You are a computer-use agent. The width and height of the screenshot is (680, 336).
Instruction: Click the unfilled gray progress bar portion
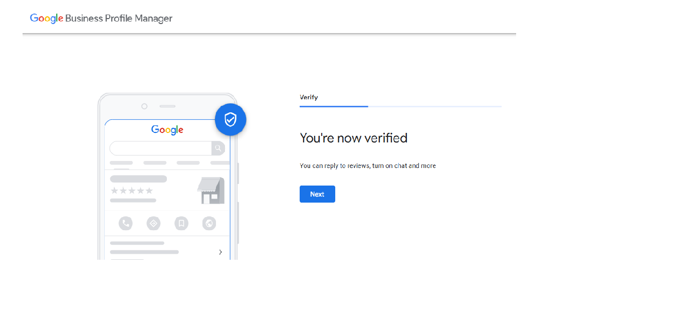click(434, 106)
